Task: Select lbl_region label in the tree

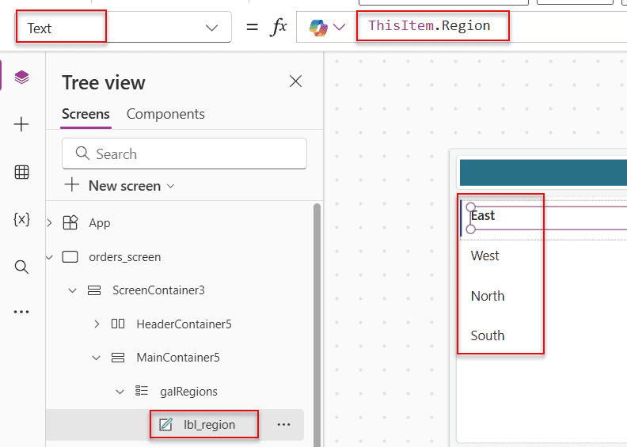Action: (209, 424)
